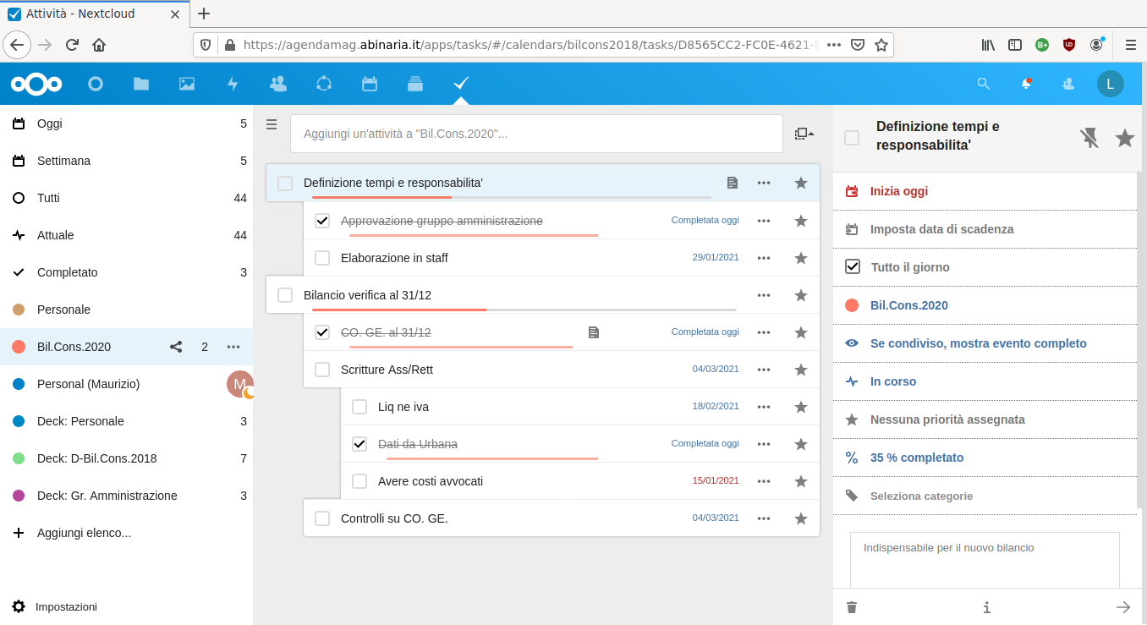The height and width of the screenshot is (625, 1147).
Task: Click the Aggiungi un'attività input field
Action: 536,134
